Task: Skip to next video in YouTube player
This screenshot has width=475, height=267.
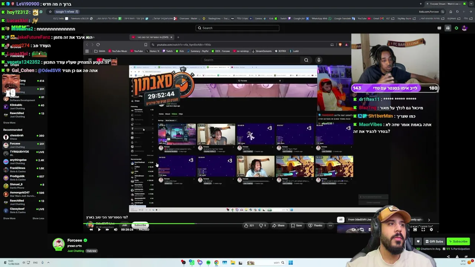Action: tap(107, 230)
